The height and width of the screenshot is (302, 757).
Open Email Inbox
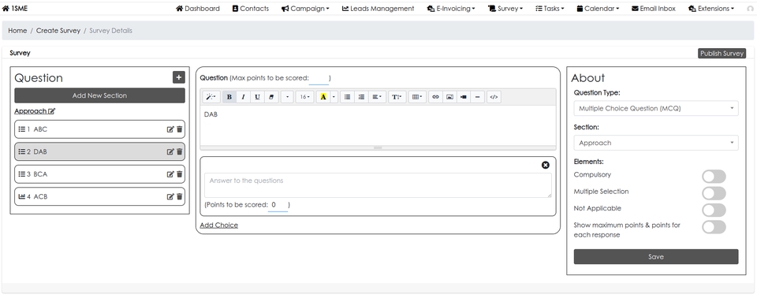point(654,8)
